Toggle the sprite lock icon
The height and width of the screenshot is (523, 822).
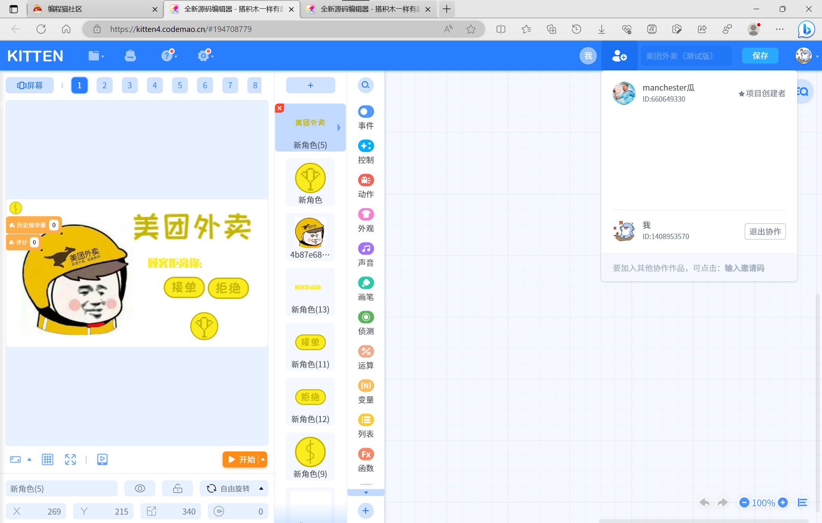click(x=178, y=488)
